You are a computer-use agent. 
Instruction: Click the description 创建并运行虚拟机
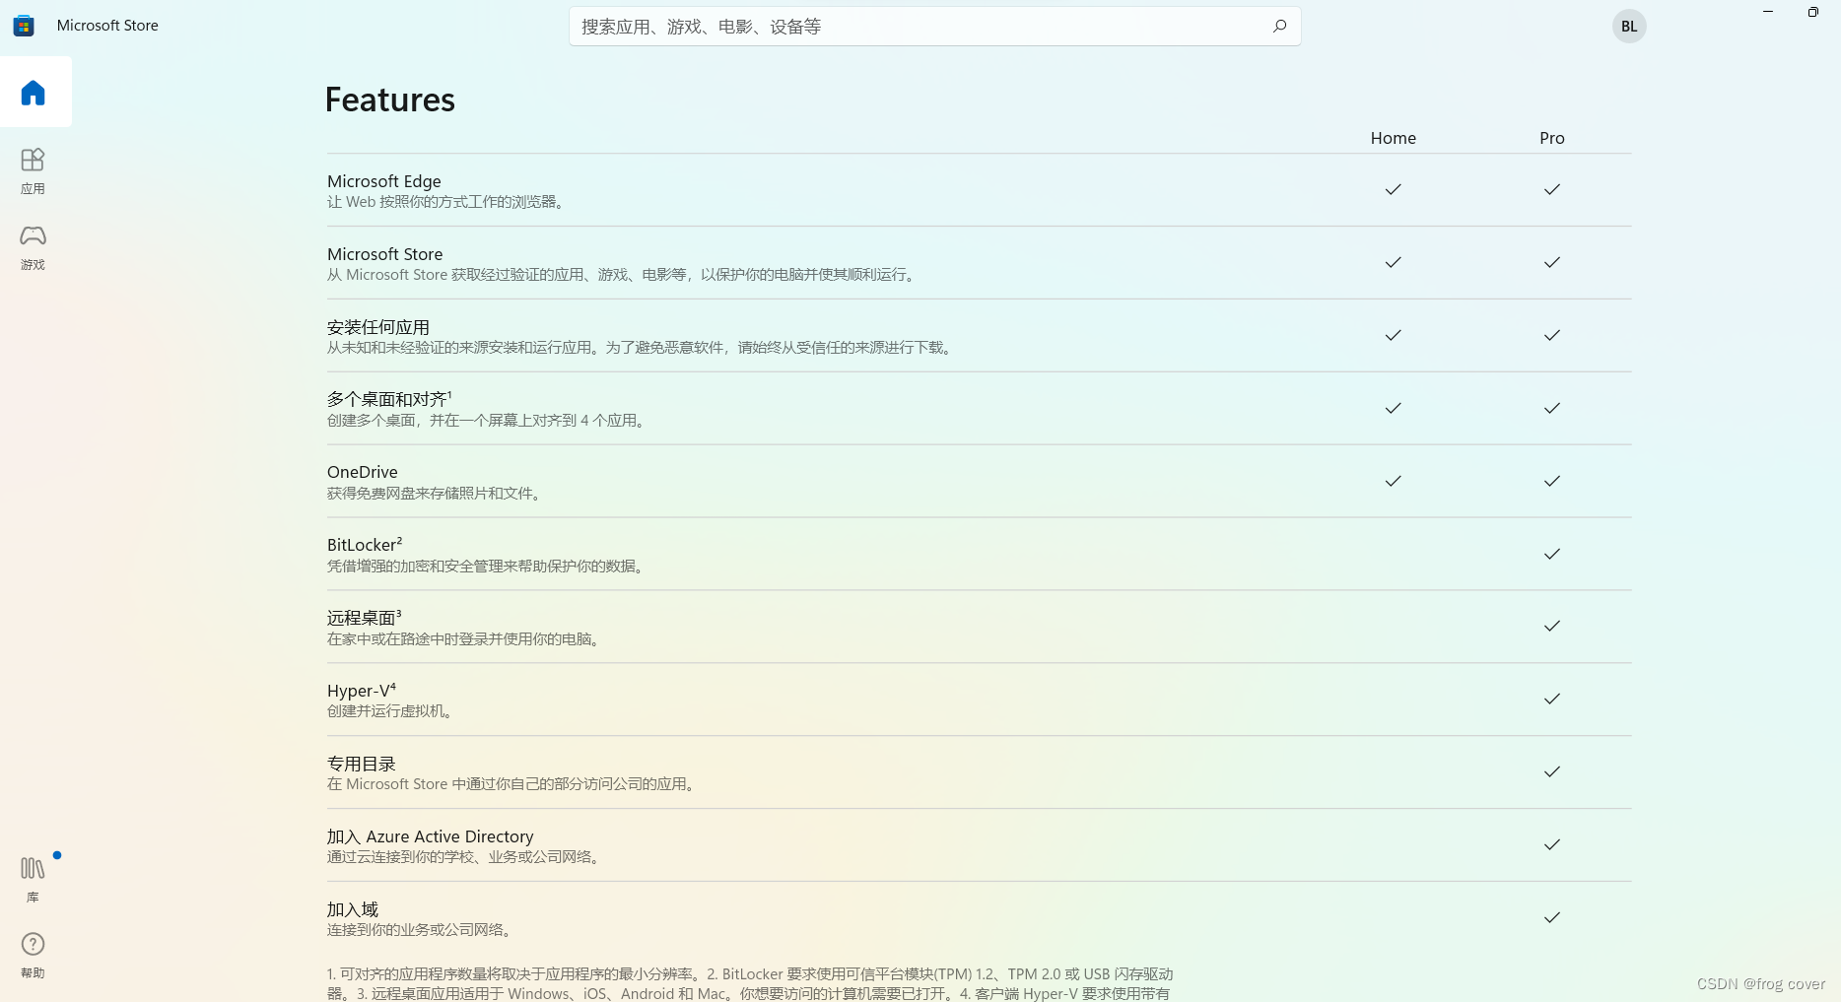tap(392, 711)
